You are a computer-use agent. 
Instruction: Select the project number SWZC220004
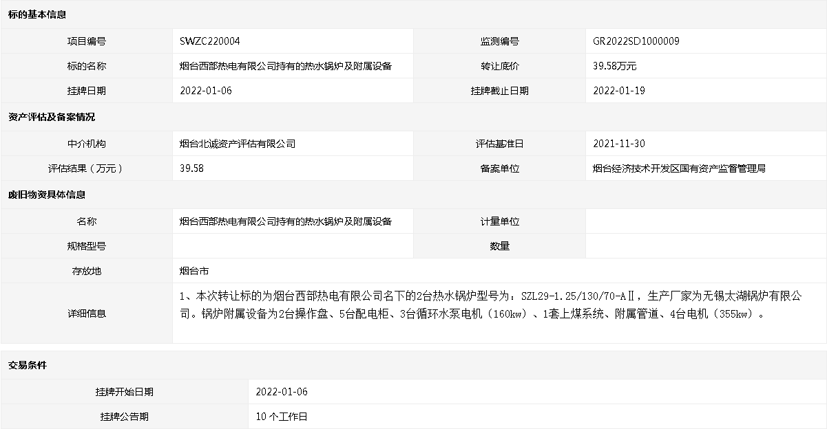210,41
